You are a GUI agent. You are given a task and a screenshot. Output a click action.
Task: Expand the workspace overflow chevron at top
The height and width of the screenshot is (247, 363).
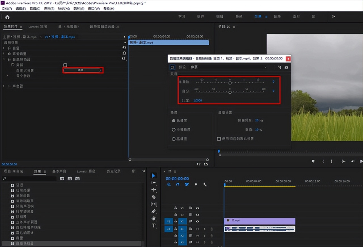pyautogui.click(x=333, y=16)
